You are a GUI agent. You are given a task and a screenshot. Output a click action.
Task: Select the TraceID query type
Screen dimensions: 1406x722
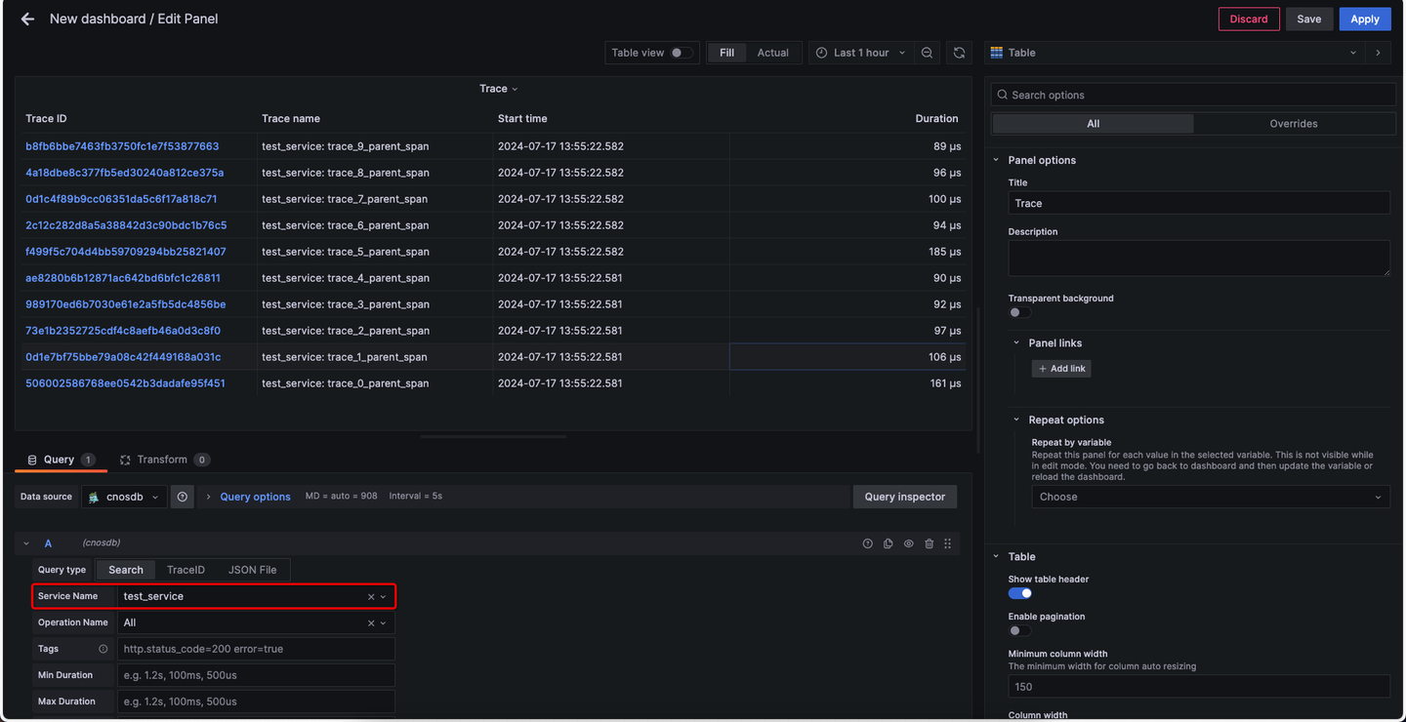pos(186,570)
